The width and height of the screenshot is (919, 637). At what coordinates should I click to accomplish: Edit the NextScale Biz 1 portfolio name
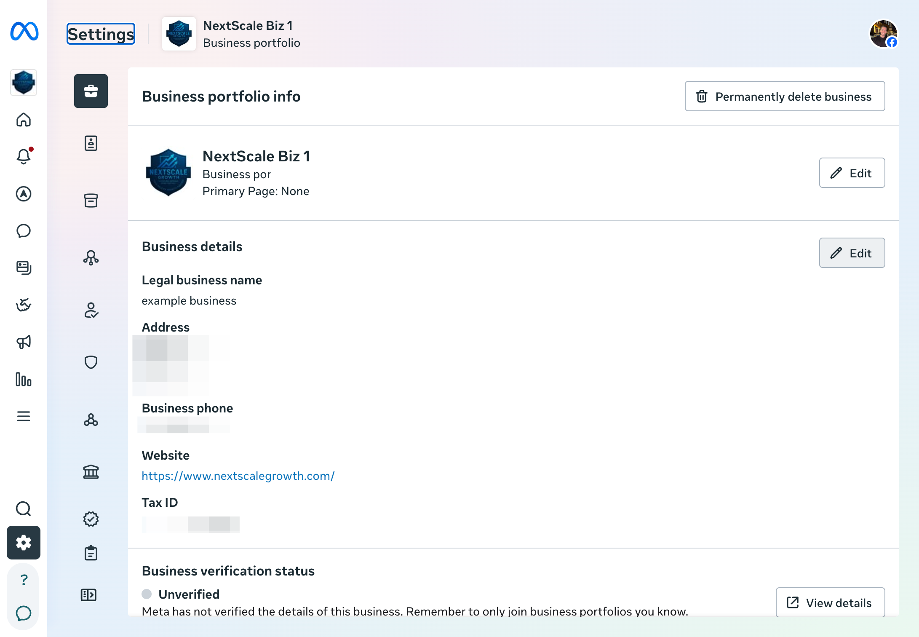pyautogui.click(x=852, y=173)
